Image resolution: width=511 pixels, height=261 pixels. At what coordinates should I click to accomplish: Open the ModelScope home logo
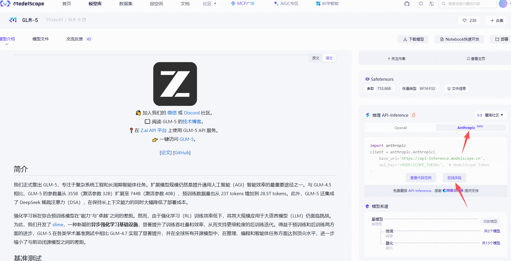point(22,4)
